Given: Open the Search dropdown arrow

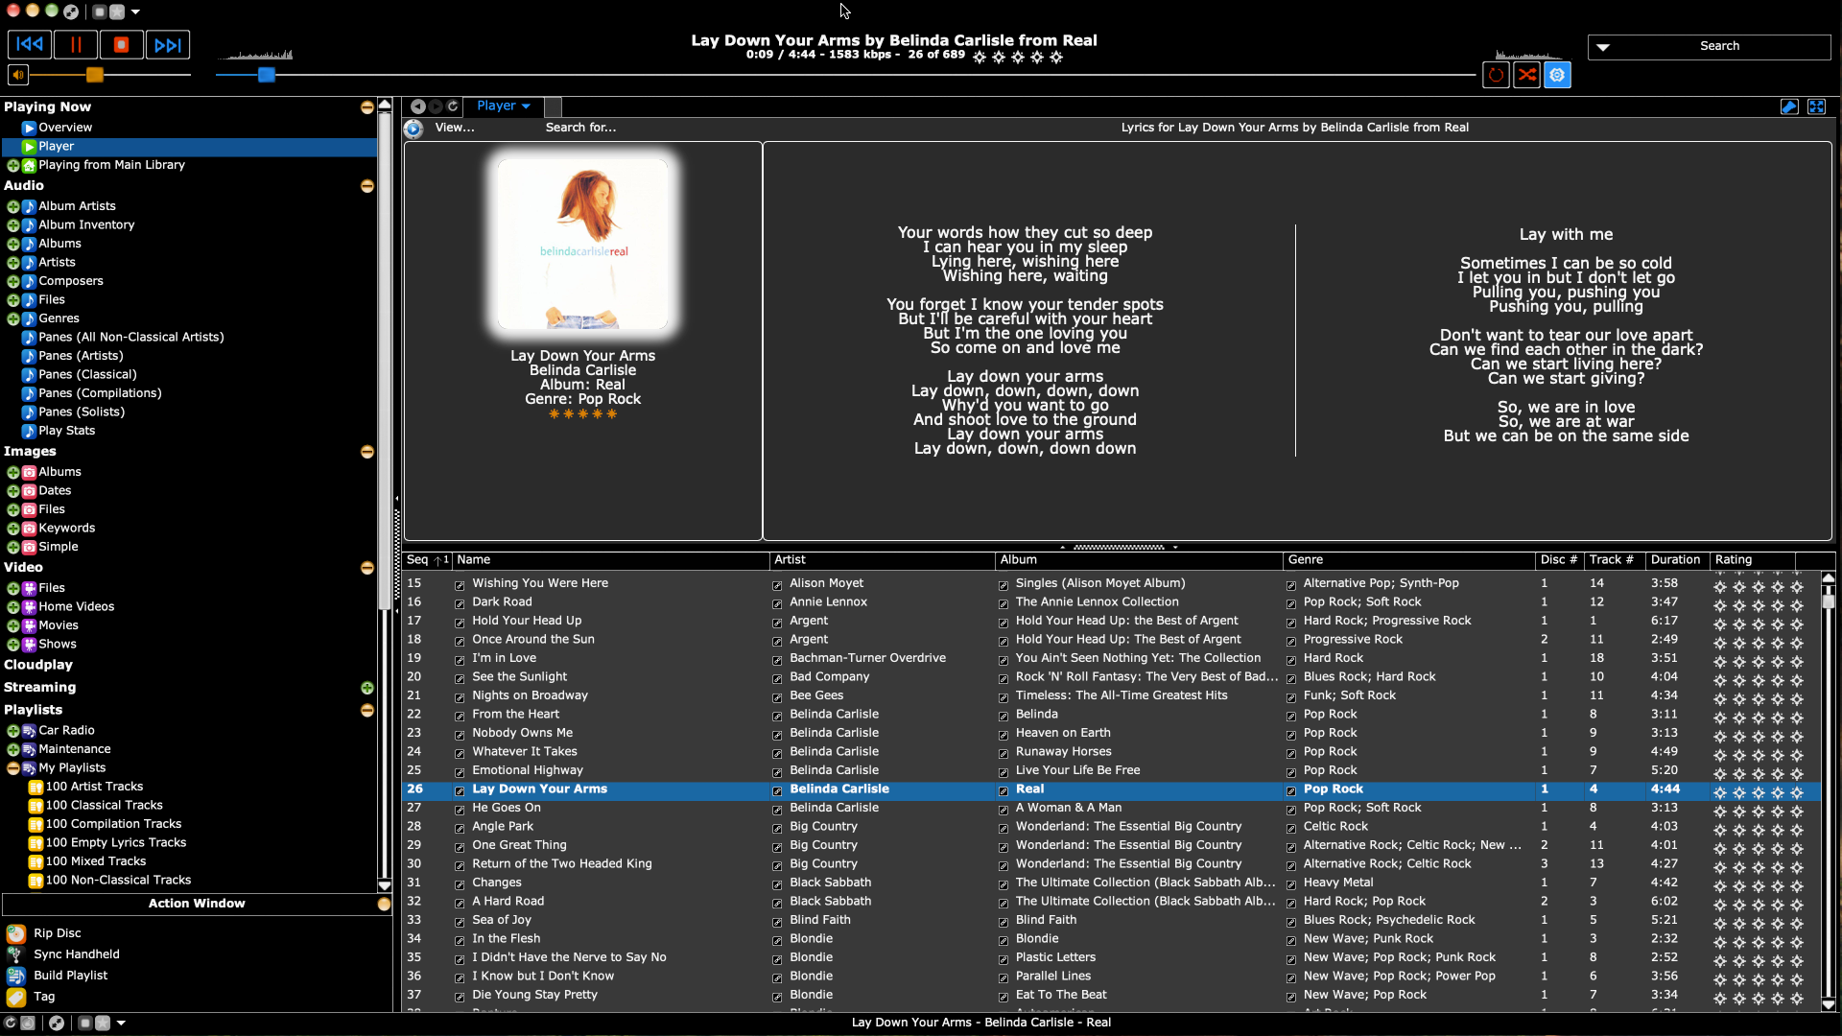Looking at the screenshot, I should [x=1602, y=47].
